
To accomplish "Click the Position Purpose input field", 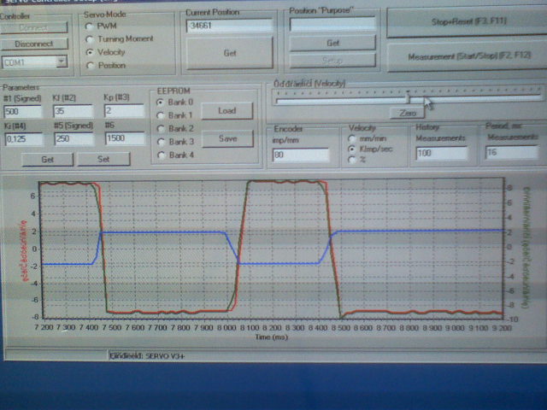I will click(332, 25).
